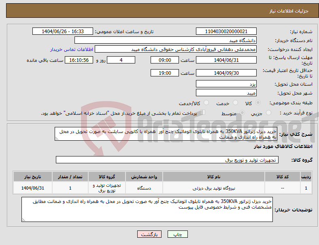
Task: Click the need number field 1104030020000021
Action: 226,31
